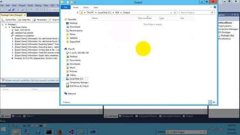Expand the address bar history dropdown
Viewport: 240px width, 135px height.
click(171, 12)
